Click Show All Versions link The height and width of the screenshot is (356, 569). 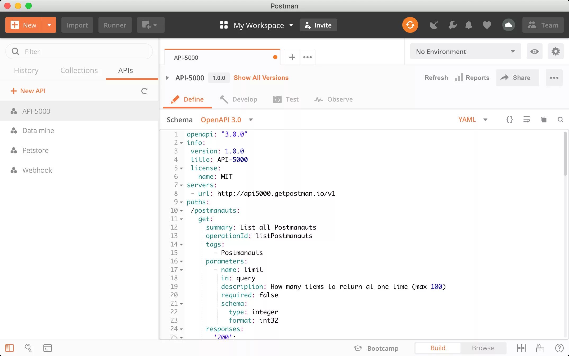(x=261, y=77)
